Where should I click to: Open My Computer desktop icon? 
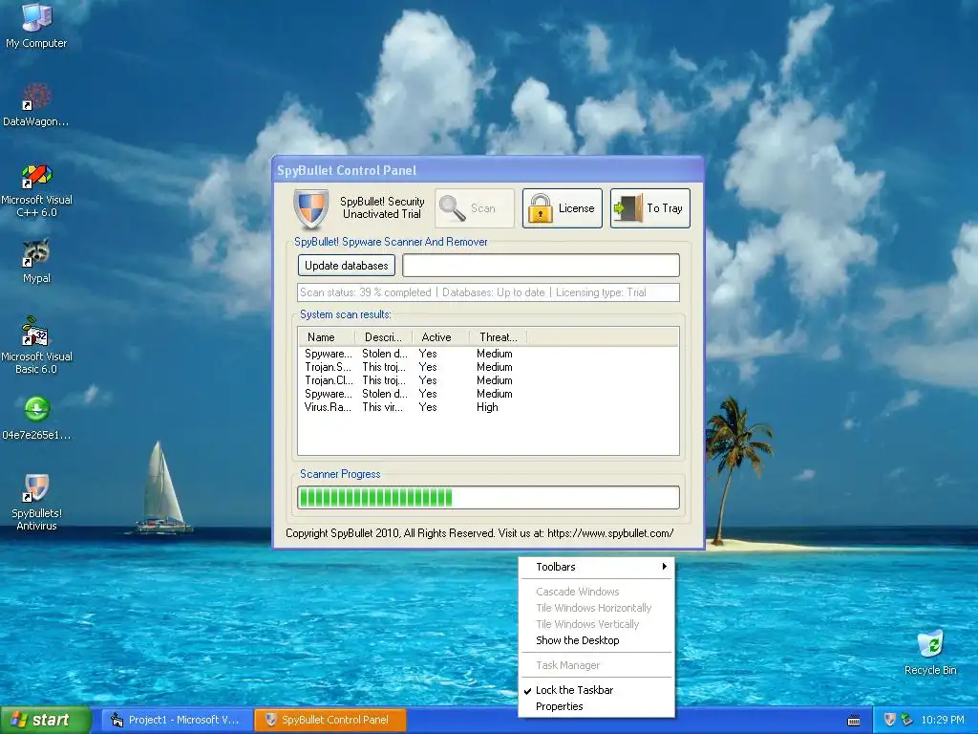(x=36, y=26)
